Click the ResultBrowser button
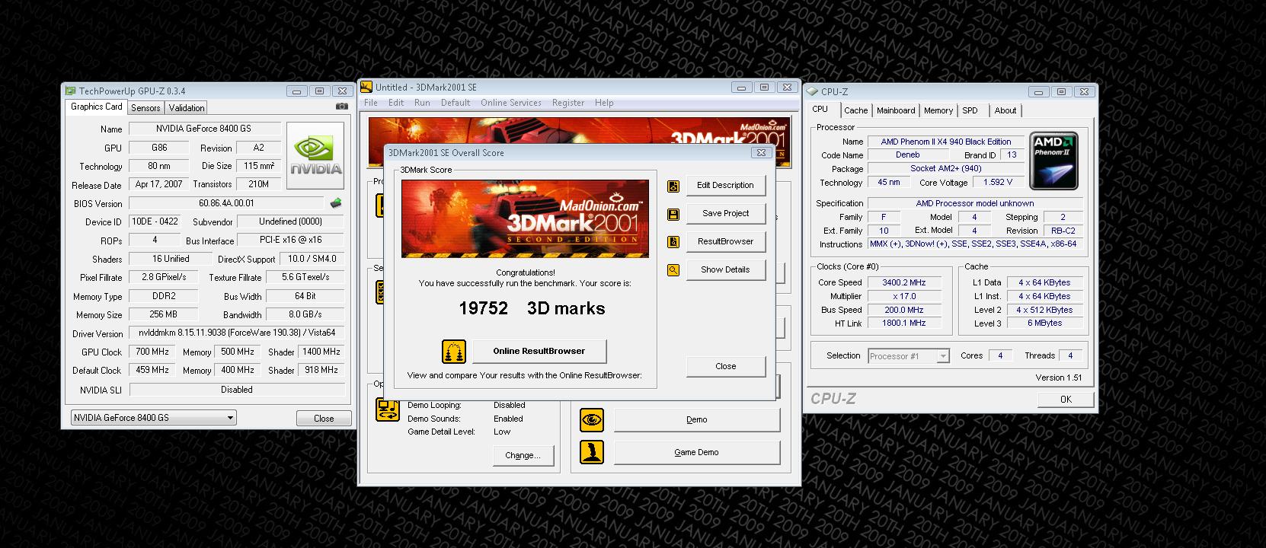The height and width of the screenshot is (548, 1266). [x=725, y=241]
